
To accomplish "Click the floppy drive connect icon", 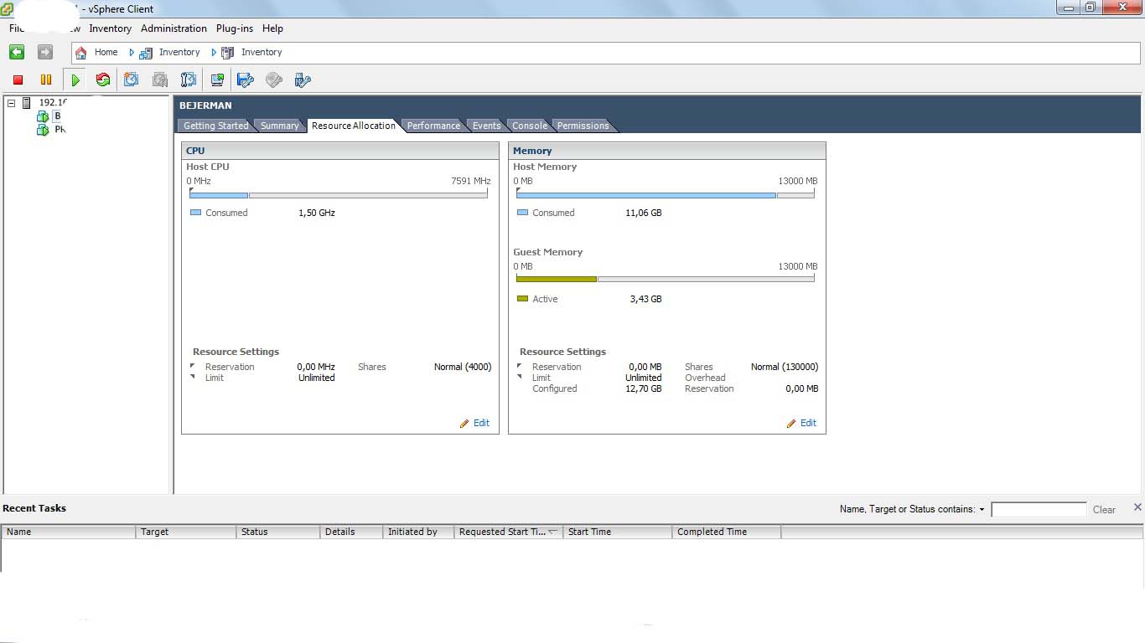I will [246, 80].
